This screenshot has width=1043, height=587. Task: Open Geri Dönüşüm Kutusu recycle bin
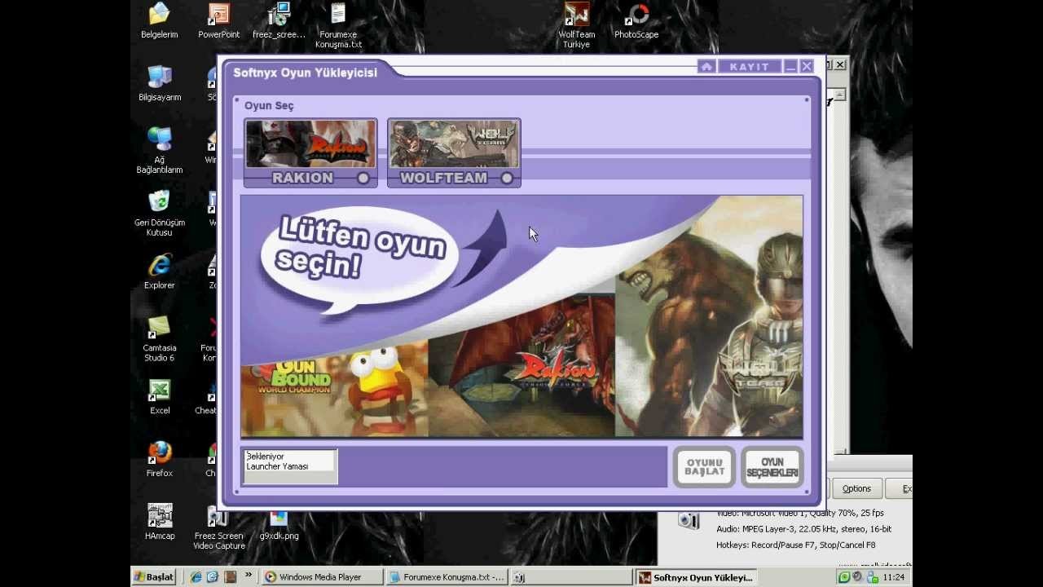coord(160,214)
